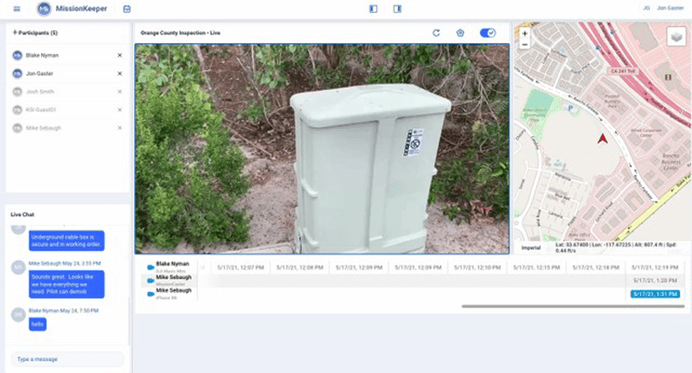
Task: Zoom in on the map
Action: [x=524, y=34]
